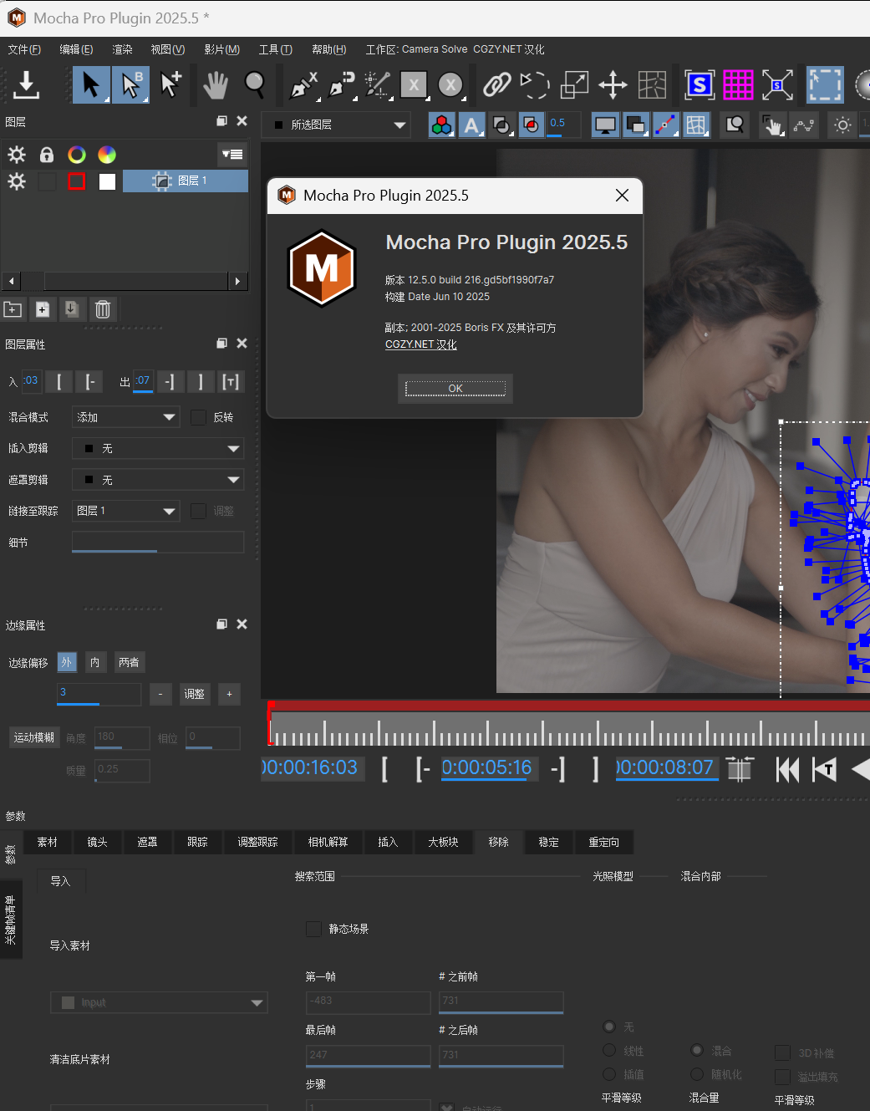This screenshot has height=1111, width=870.
Task: Click the 运动模糊 button
Action: 33,737
